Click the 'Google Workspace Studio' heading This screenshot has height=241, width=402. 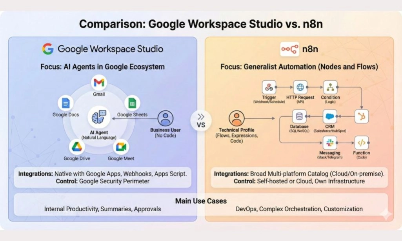coord(110,49)
